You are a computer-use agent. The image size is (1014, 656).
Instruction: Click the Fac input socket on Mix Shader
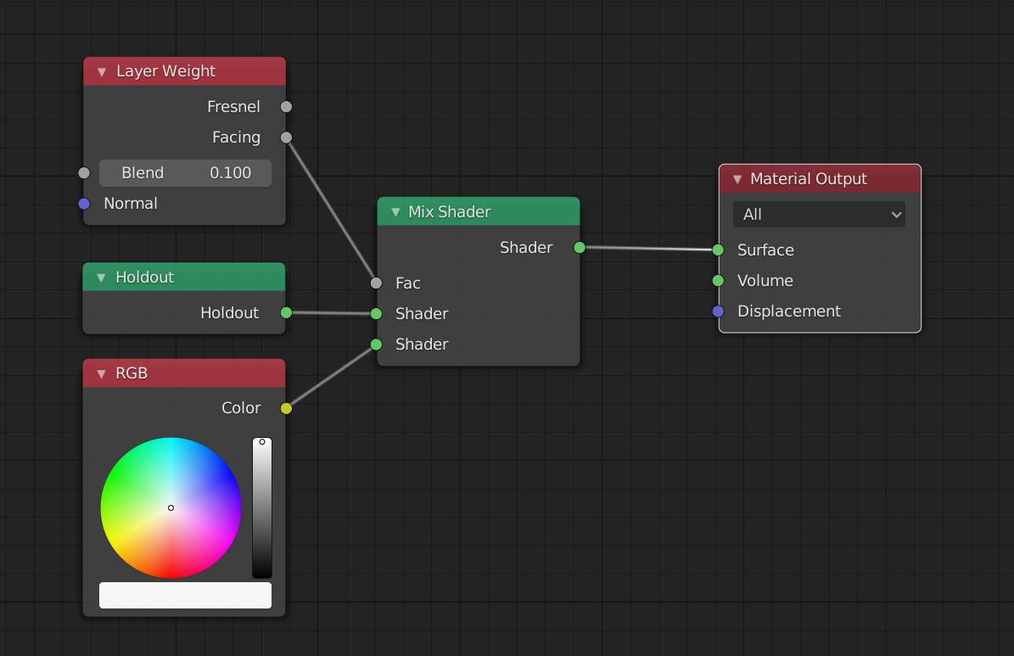[375, 283]
